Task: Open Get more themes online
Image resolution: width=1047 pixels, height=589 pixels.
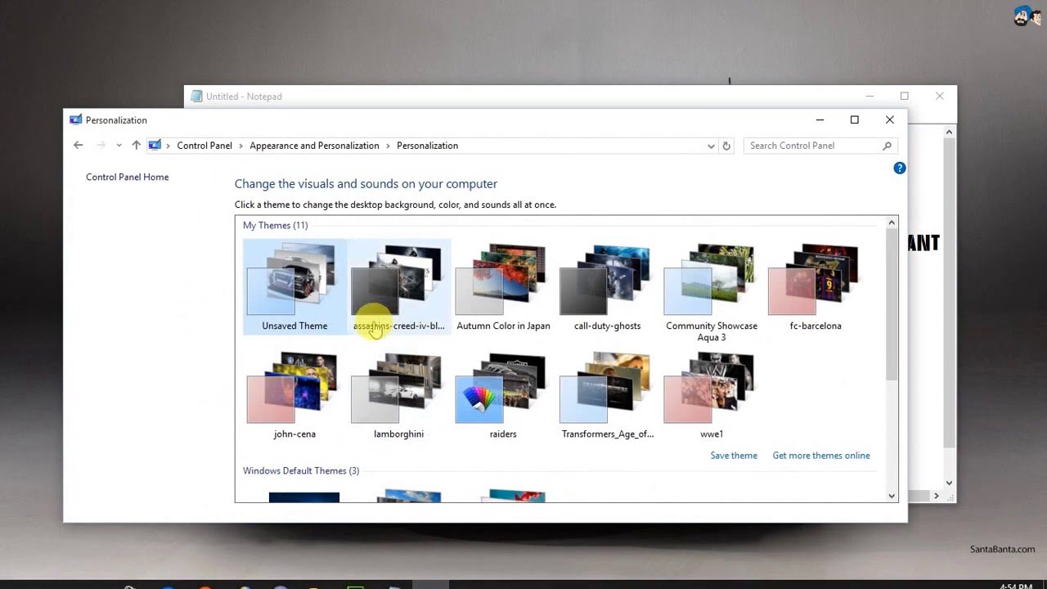Action: click(x=821, y=456)
